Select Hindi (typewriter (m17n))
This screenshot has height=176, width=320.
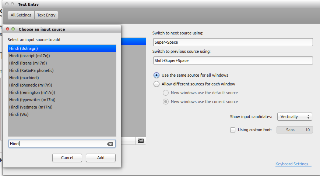[x=62, y=100]
